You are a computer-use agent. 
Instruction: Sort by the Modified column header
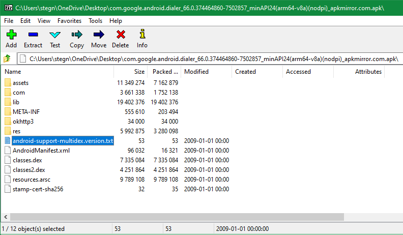pyautogui.click(x=196, y=72)
